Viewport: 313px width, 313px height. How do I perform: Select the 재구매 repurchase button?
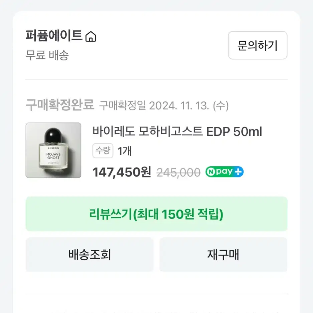click(x=223, y=254)
